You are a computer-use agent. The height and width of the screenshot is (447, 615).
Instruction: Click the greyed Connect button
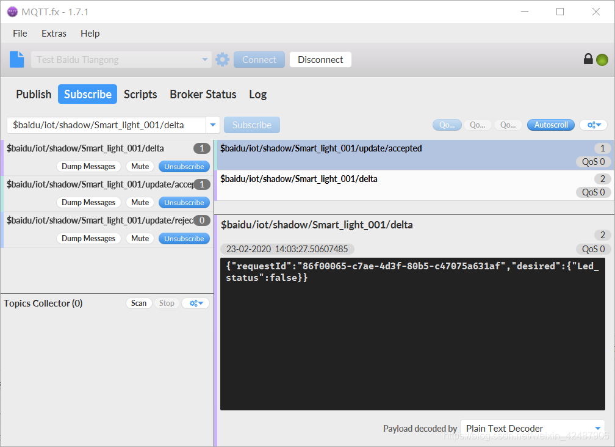259,60
